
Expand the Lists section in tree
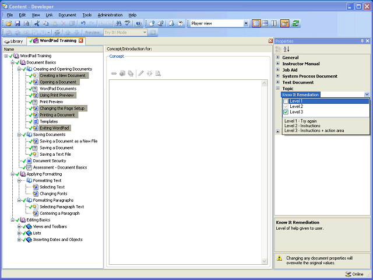tap(19, 233)
